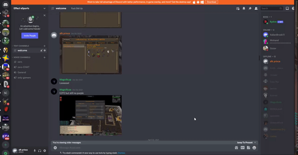Screen dimensions: 298x155
Task: Show pinned messages
Action: tap(250, 8)
